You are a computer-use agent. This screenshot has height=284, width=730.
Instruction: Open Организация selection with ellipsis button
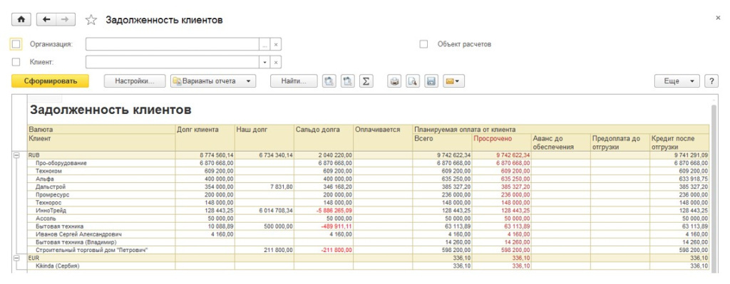pyautogui.click(x=264, y=45)
